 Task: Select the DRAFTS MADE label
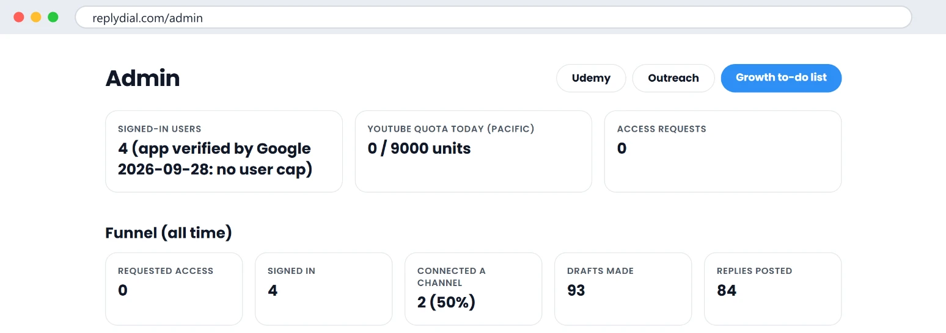coord(600,271)
